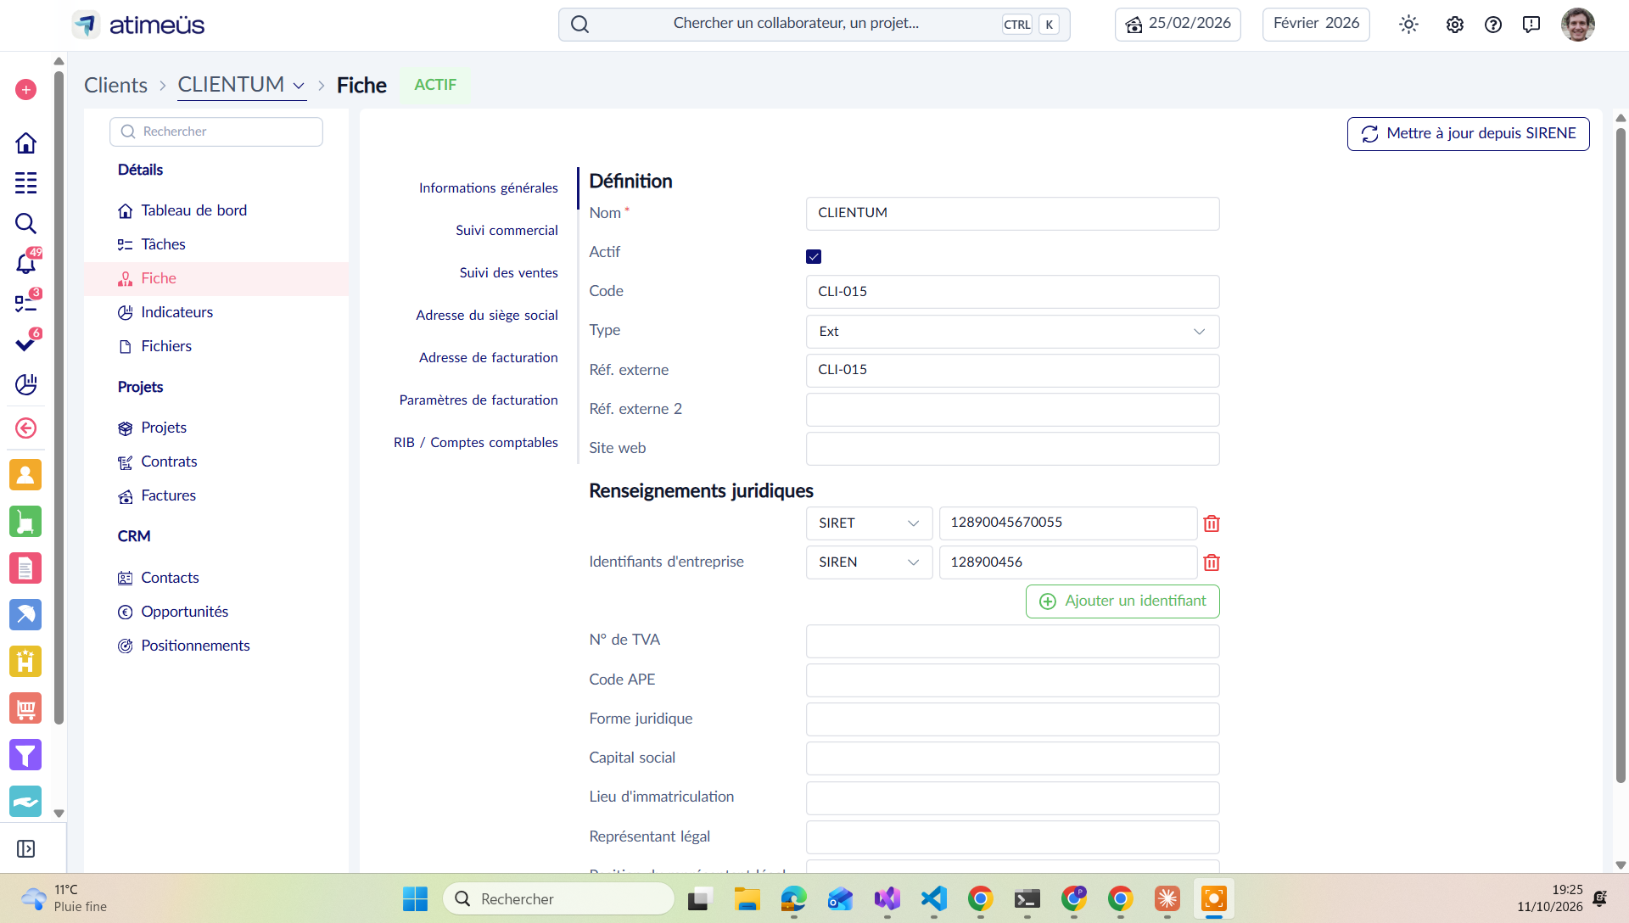Open Indicateurs in the details menu
The height and width of the screenshot is (923, 1629).
[176, 312]
